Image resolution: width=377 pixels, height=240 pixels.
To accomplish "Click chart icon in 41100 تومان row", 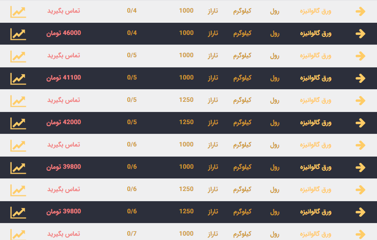I will 18,78.
